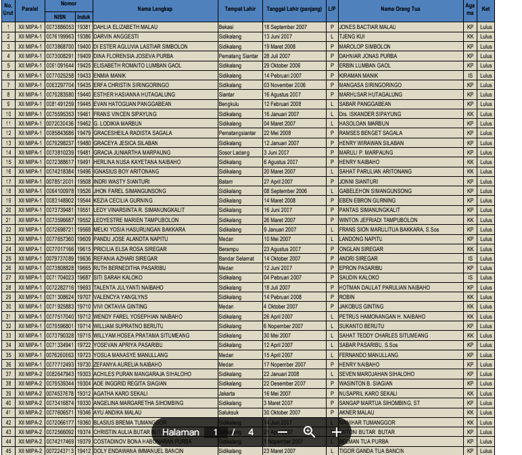Click parent PANTAS SIMANUNGKALIT
Viewport: 522px width, 455px height.
click(x=370, y=210)
